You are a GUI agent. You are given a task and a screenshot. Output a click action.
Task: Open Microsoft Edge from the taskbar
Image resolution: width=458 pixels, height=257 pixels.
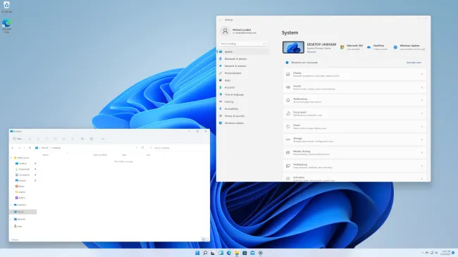pos(229,253)
